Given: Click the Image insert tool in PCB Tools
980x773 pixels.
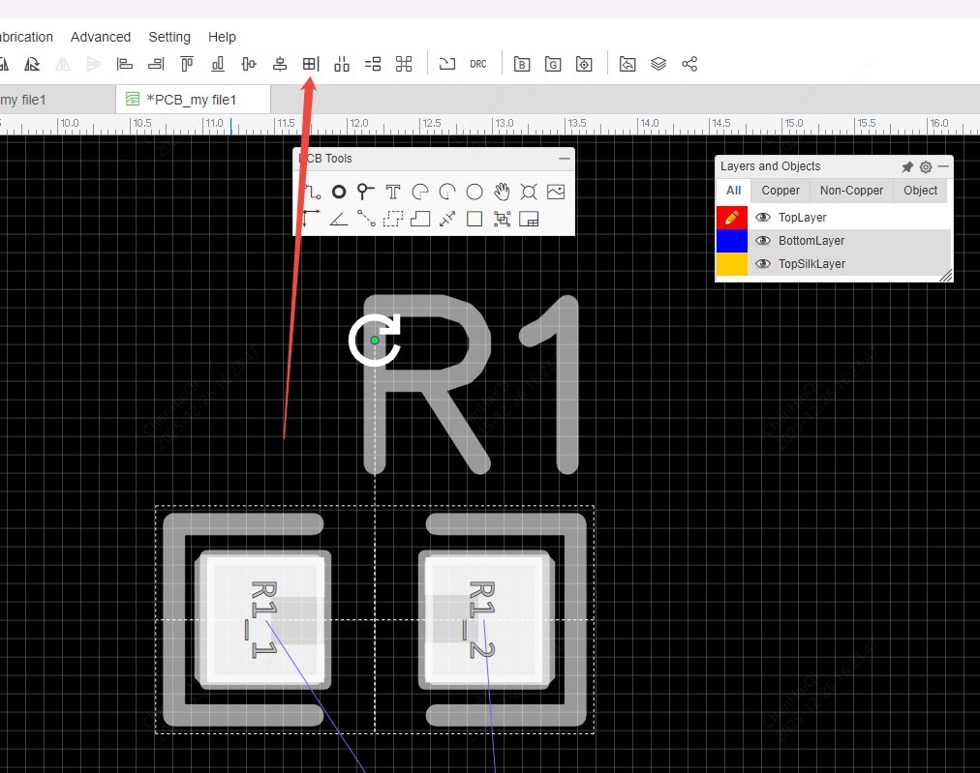Looking at the screenshot, I should point(555,192).
